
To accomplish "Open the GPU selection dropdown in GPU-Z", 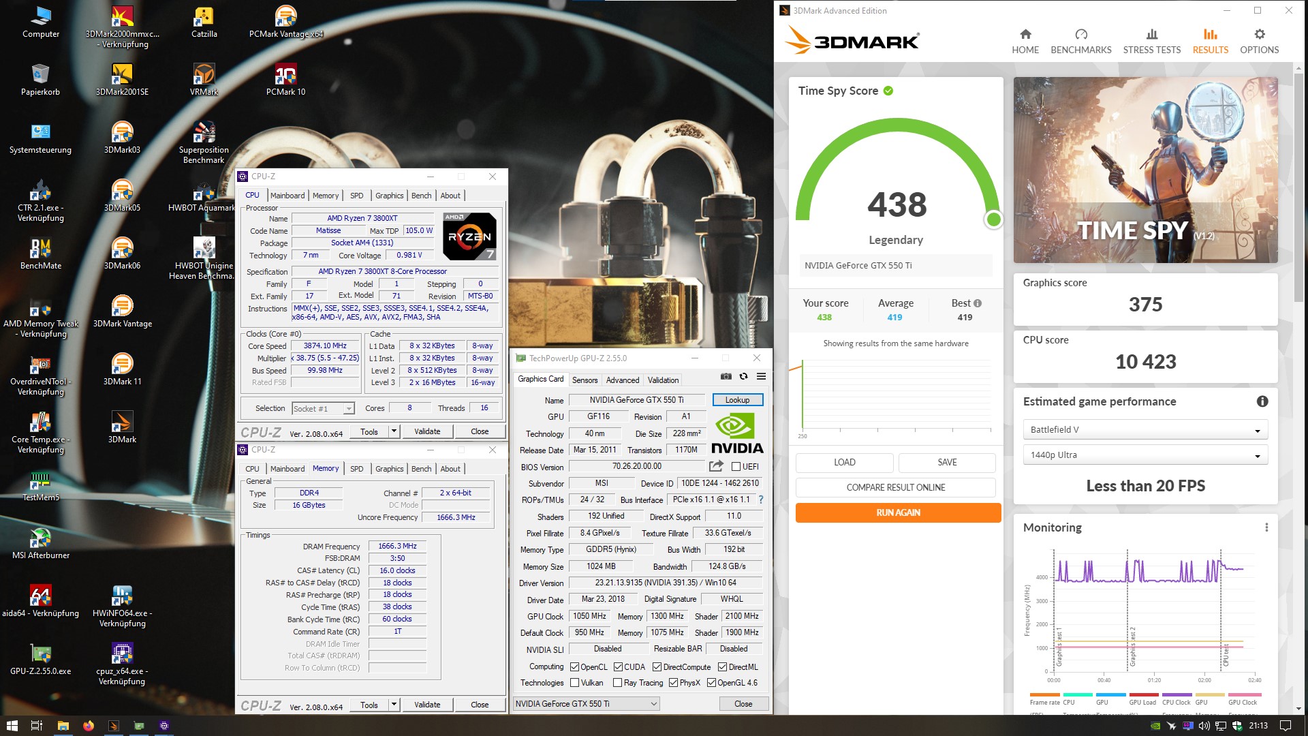I will tap(586, 704).
